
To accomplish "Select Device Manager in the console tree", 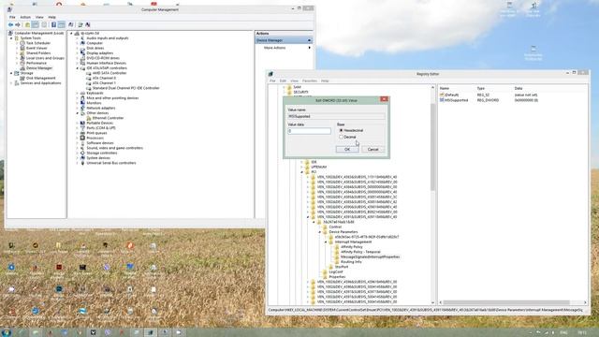I will click(39, 68).
